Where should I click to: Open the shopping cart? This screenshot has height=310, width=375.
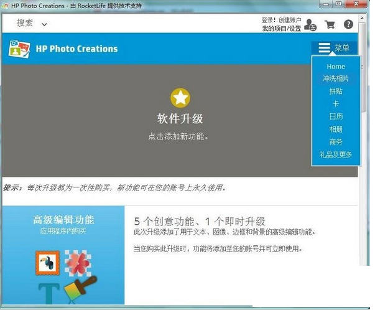coord(330,24)
